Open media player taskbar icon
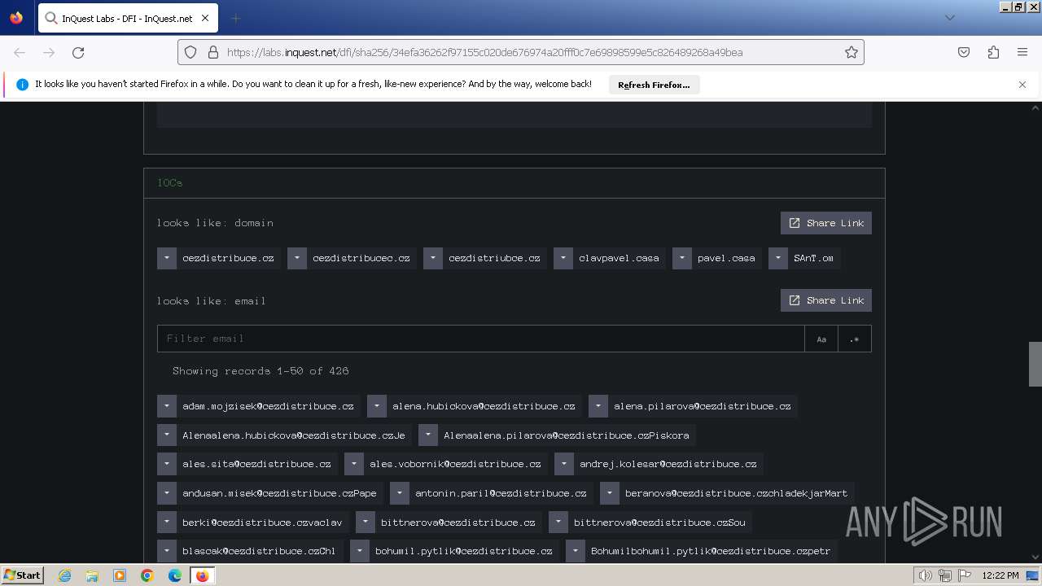The height and width of the screenshot is (586, 1042). (120, 575)
